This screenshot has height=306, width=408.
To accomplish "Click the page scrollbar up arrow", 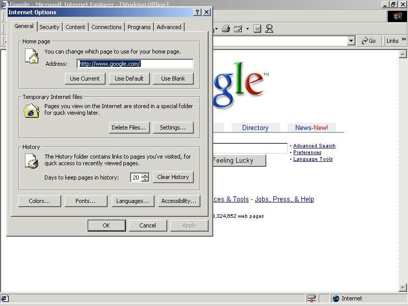I will point(402,54).
